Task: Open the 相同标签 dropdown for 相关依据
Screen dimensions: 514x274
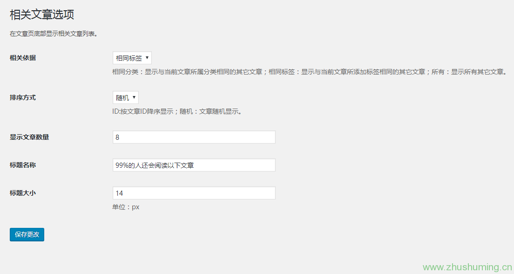Action: [x=132, y=58]
